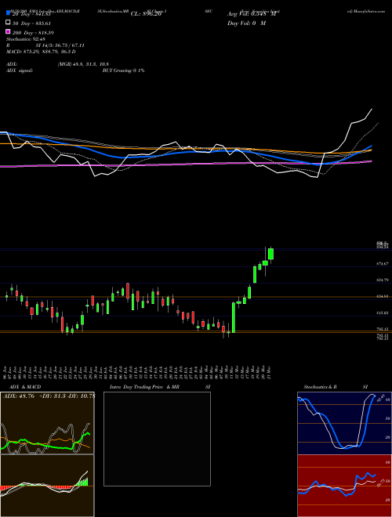Click the blue 20 Day EMA legend swatch
The height and width of the screenshot is (517, 392).
tap(8, 13)
